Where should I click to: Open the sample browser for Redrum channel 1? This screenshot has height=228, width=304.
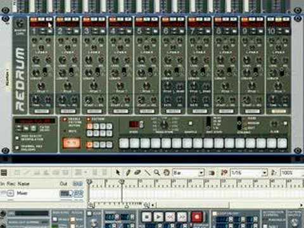coord(50,31)
